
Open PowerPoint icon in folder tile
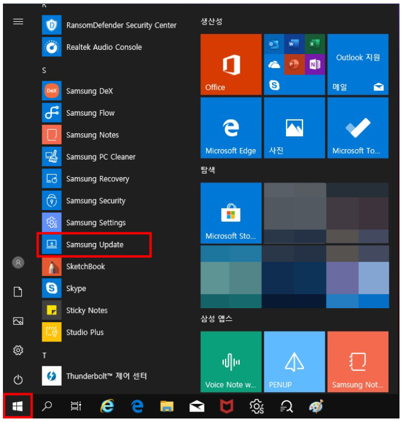[x=294, y=65]
